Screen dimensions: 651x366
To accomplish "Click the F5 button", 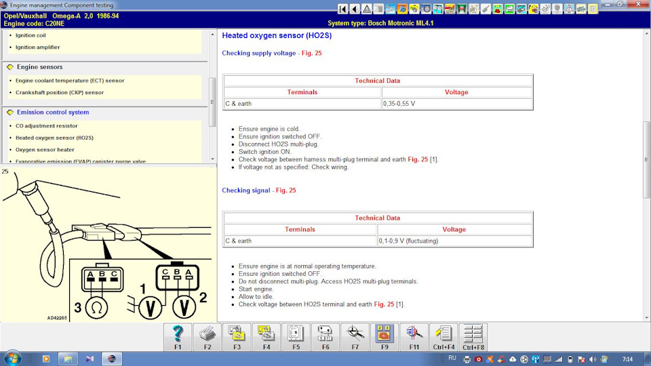I will 296,337.
